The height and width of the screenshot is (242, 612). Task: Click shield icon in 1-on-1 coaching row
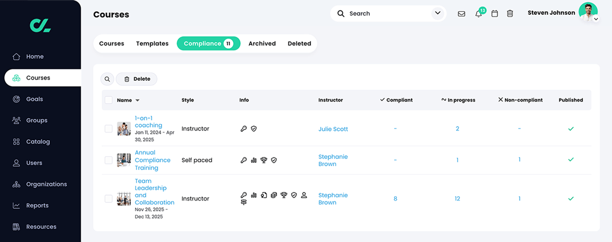tap(254, 129)
